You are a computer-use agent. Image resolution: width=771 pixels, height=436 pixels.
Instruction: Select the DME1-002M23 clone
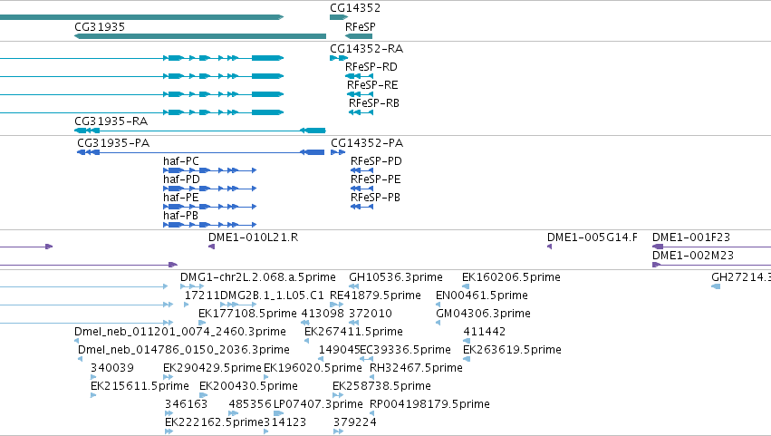[711, 265]
